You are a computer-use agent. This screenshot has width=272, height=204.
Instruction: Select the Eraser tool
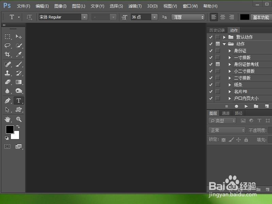7,82
